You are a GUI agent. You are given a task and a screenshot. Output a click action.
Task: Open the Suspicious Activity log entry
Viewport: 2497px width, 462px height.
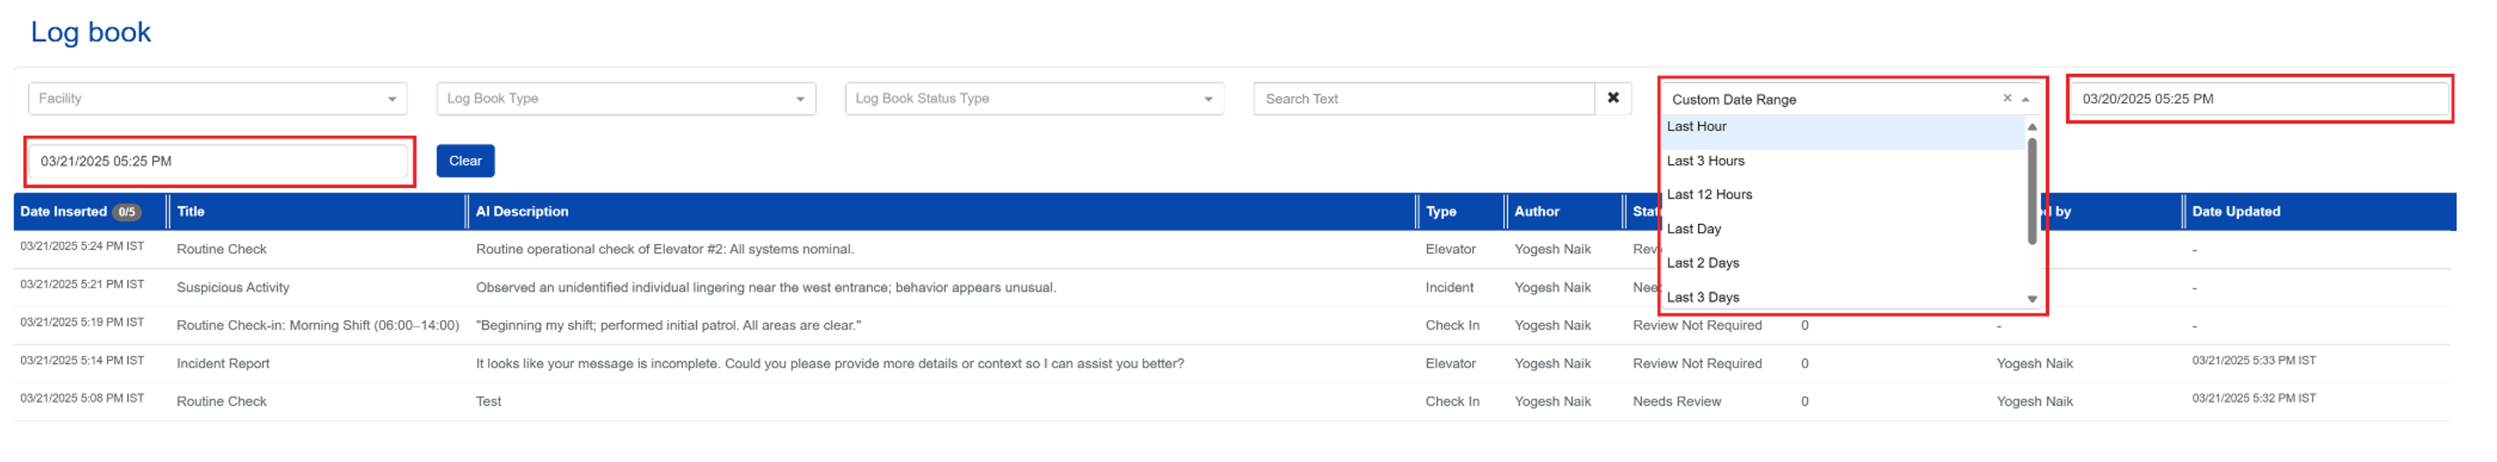233,288
